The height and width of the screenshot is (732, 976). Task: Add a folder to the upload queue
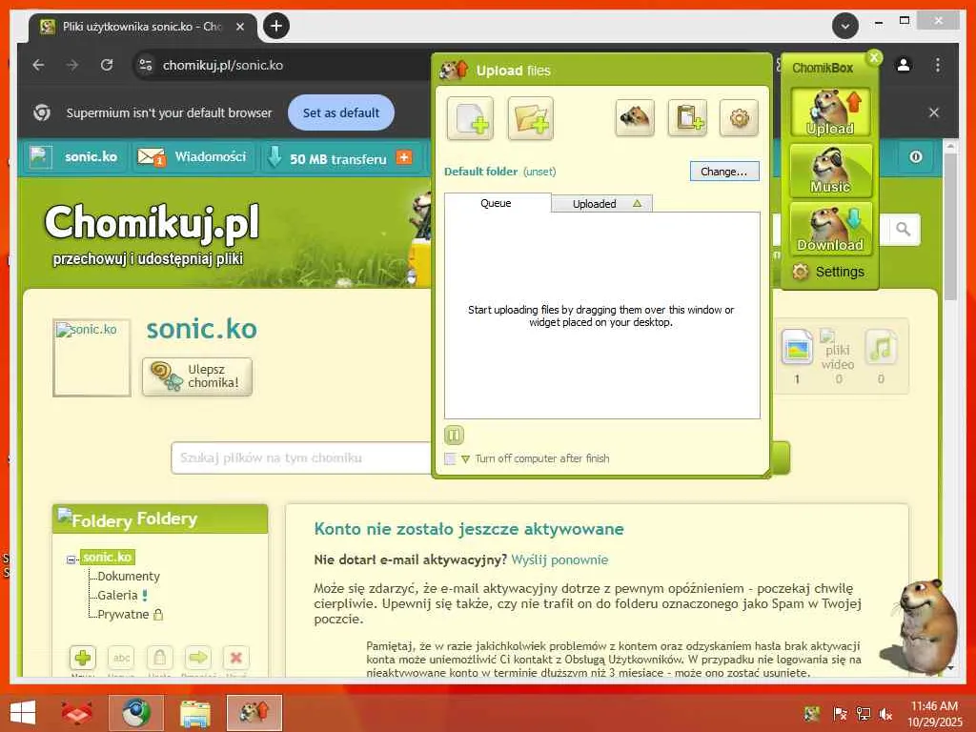[530, 118]
